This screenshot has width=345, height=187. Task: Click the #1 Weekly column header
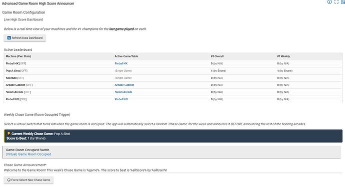[x=283, y=56]
